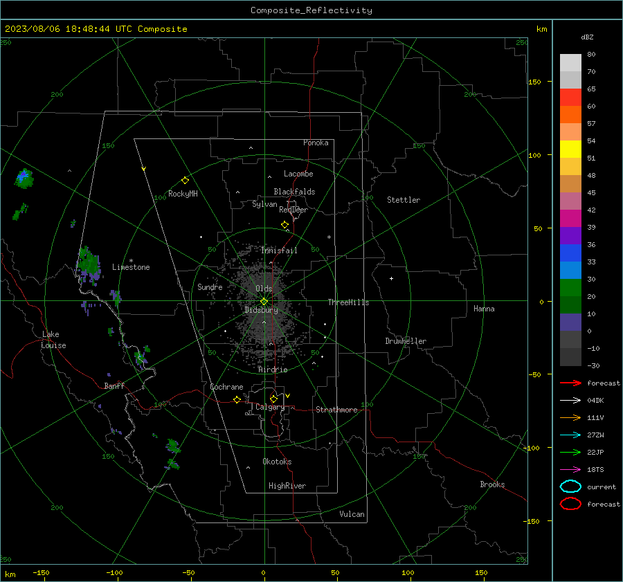Image resolution: width=623 pixels, height=582 pixels.
Task: Click the Strathmore label
Action: [336, 410]
